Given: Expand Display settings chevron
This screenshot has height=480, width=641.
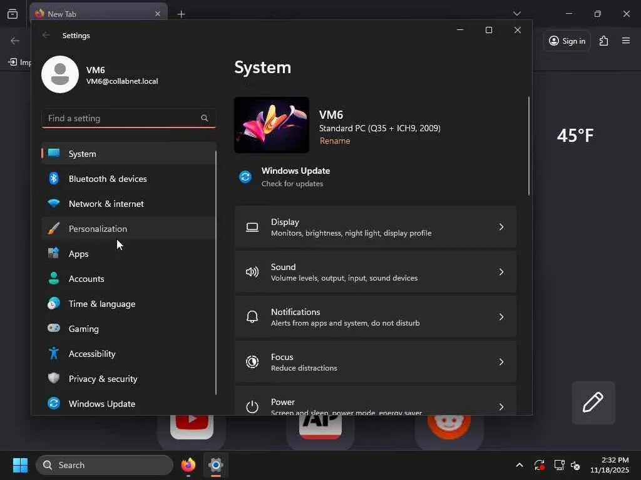Looking at the screenshot, I should pos(501,227).
